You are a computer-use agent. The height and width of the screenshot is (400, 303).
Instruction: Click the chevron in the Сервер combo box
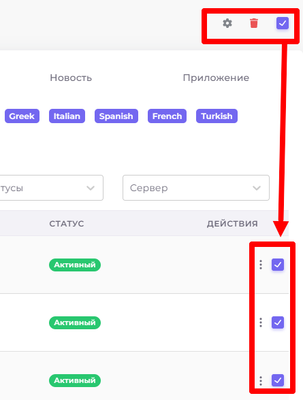point(257,188)
